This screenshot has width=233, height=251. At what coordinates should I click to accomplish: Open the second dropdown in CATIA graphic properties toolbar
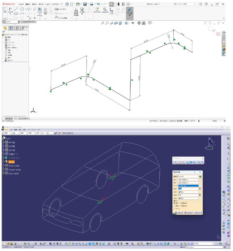tap(16, 133)
